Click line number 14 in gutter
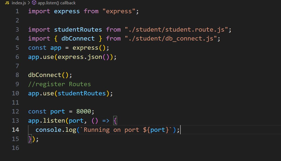The width and height of the screenshot is (281, 161). (15, 130)
